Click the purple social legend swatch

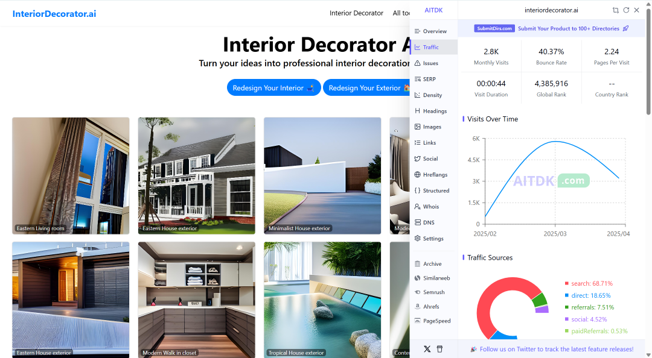point(566,319)
